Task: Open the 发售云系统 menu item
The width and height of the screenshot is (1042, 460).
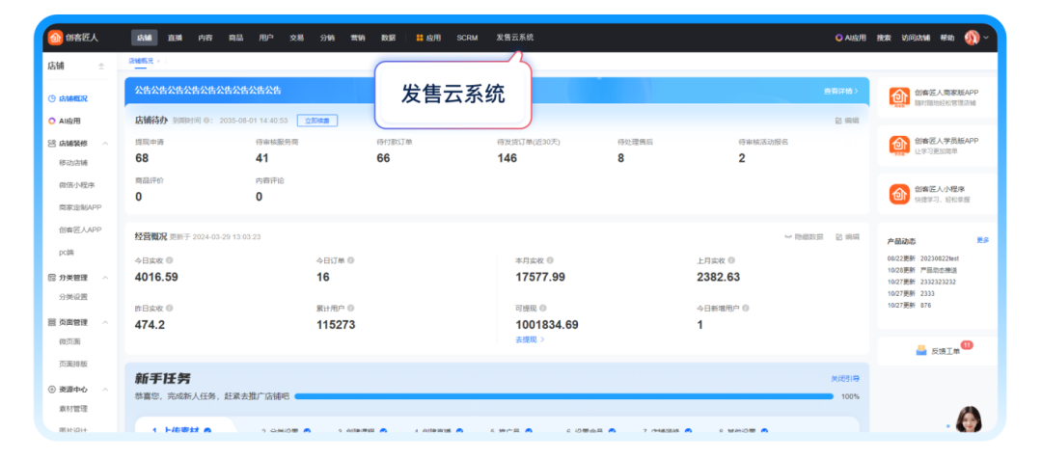Action: pos(514,38)
